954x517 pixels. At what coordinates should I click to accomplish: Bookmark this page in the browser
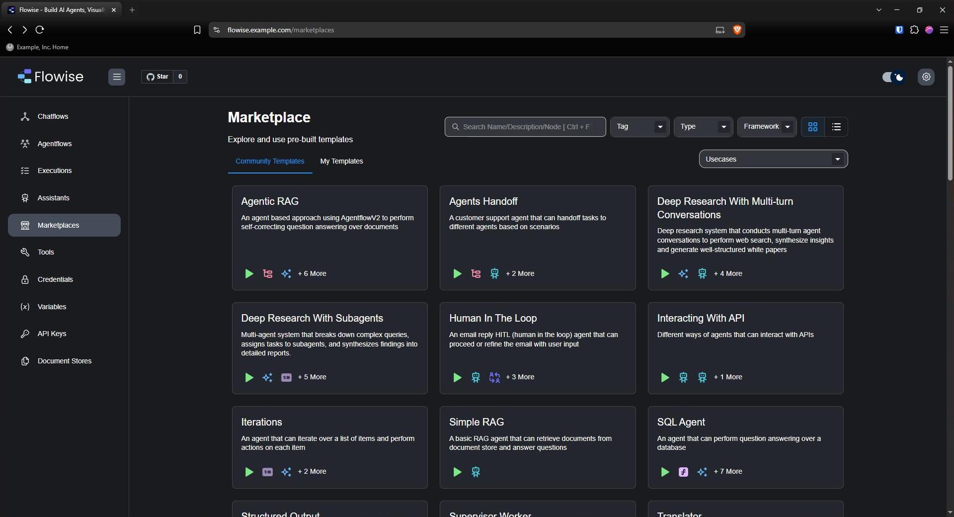197,30
